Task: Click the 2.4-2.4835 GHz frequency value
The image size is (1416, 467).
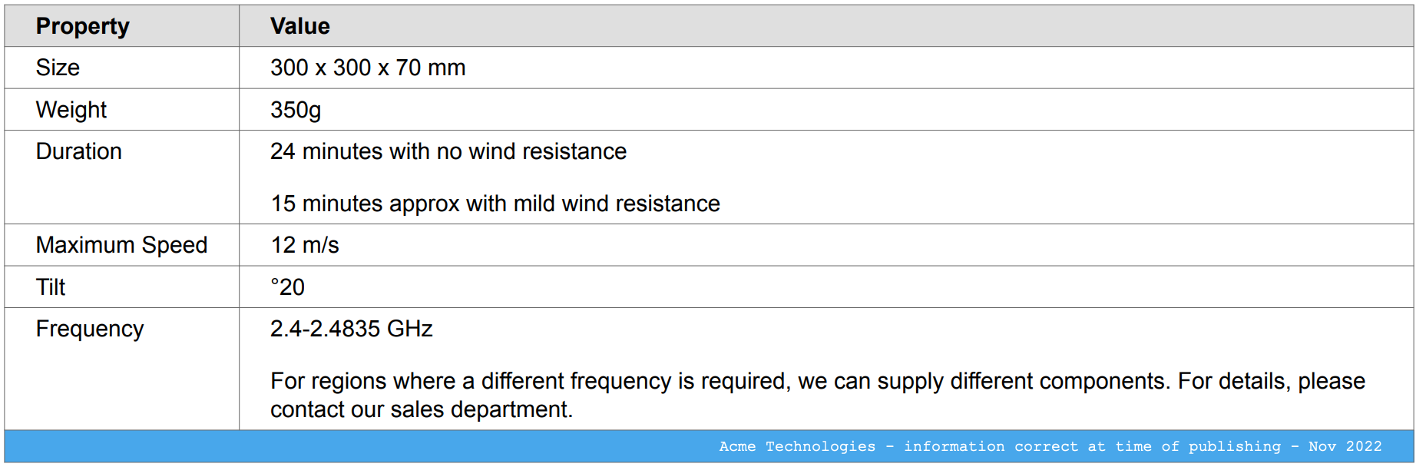Action: pyautogui.click(x=351, y=329)
